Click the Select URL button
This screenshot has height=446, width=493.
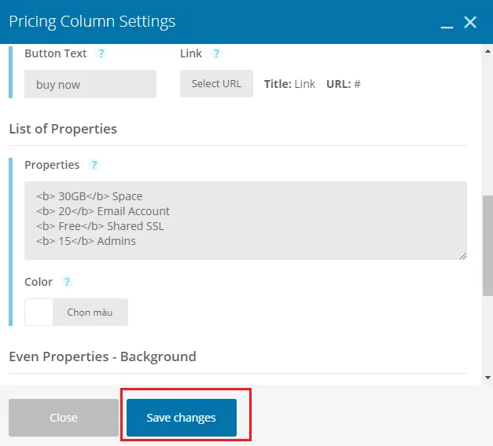click(216, 83)
